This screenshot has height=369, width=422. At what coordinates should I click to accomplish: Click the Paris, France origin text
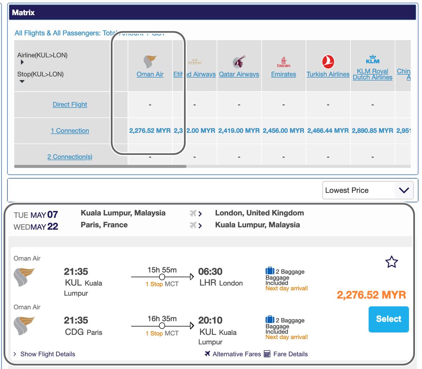(104, 225)
